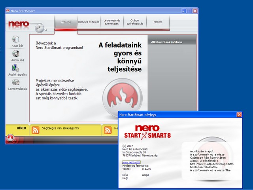Click the Nero logo in main window

point(19,24)
